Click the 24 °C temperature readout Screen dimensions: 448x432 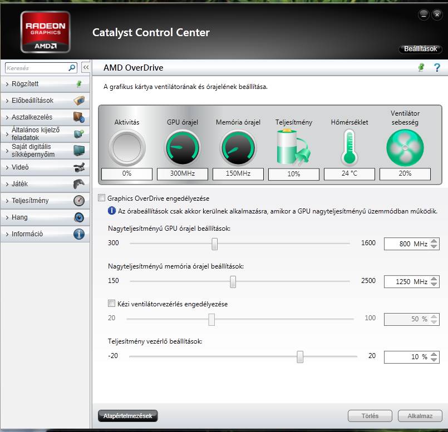tap(349, 173)
